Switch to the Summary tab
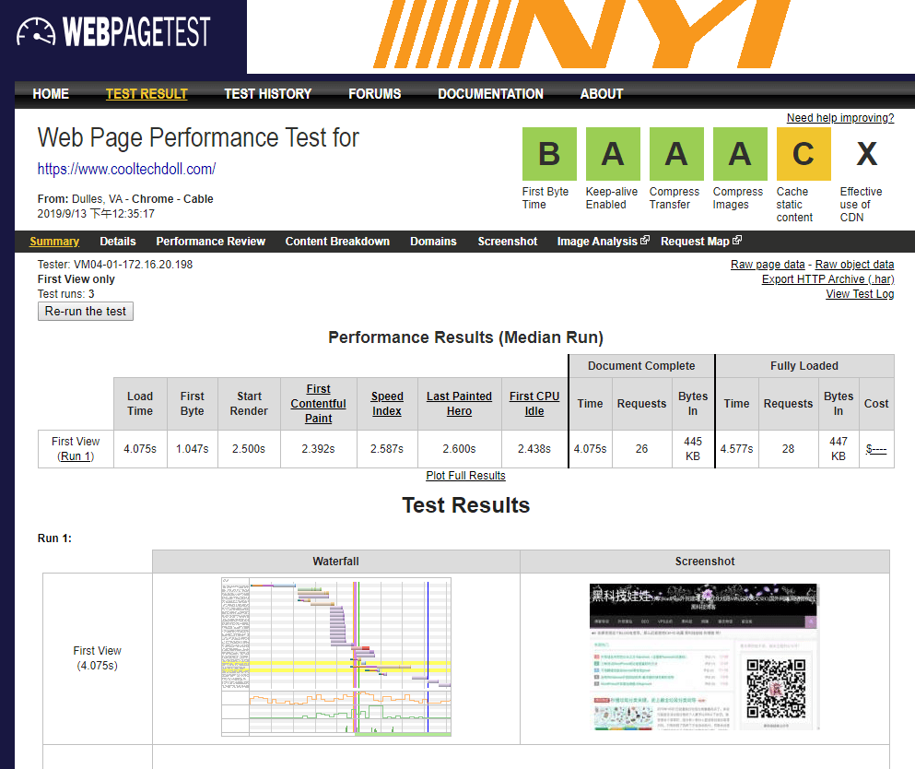 click(x=54, y=242)
